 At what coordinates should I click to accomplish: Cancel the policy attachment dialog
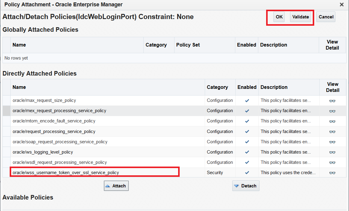(x=326, y=17)
